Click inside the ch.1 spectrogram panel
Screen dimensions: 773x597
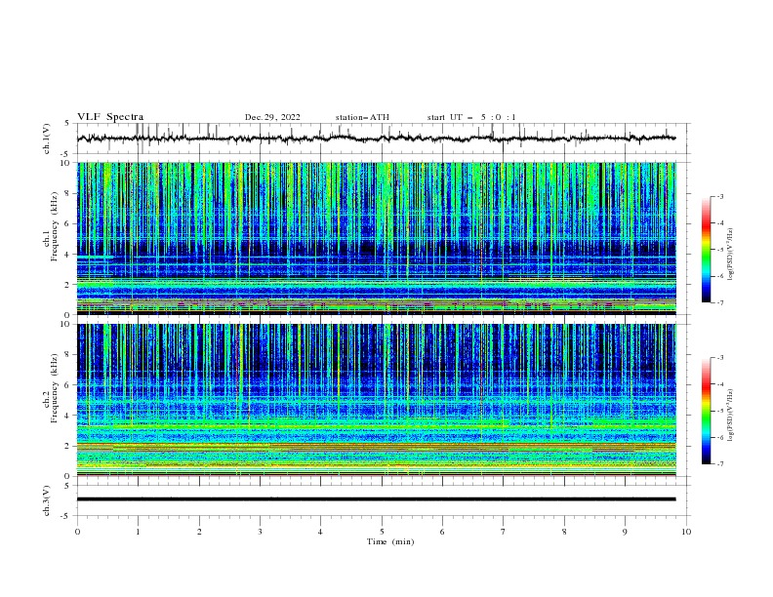pyautogui.click(x=376, y=238)
